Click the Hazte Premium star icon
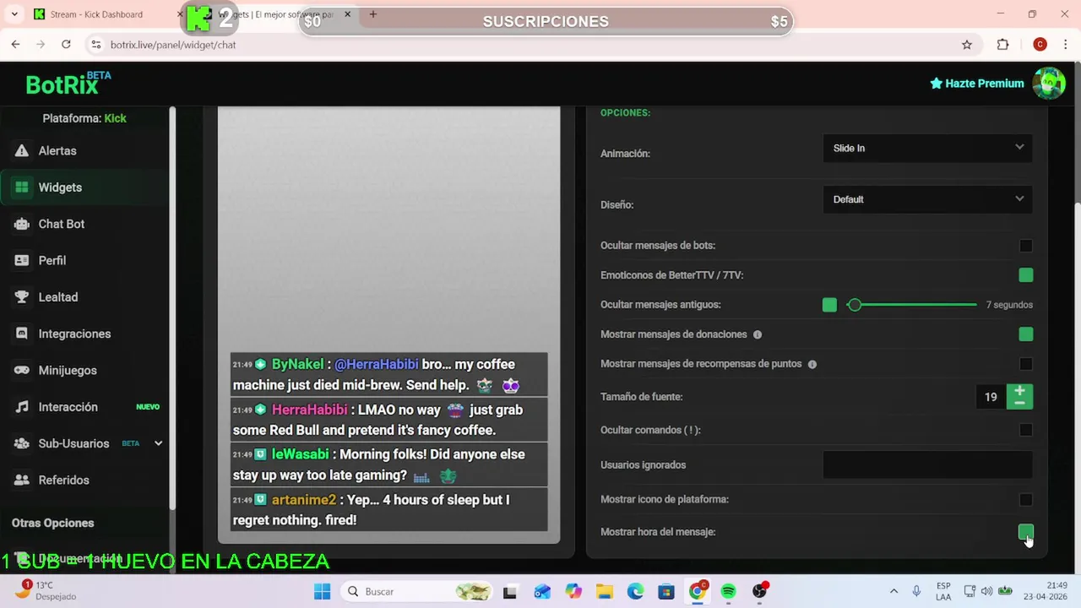Viewport: 1081px width, 608px height. (x=936, y=84)
